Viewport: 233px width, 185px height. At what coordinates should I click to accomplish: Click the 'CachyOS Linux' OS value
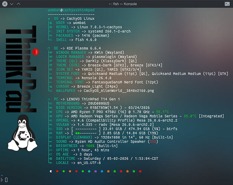81,18
